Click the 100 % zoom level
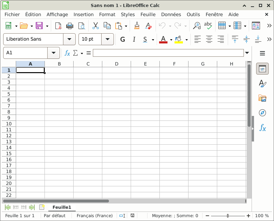This screenshot has height=221, width=274. pyautogui.click(x=262, y=216)
